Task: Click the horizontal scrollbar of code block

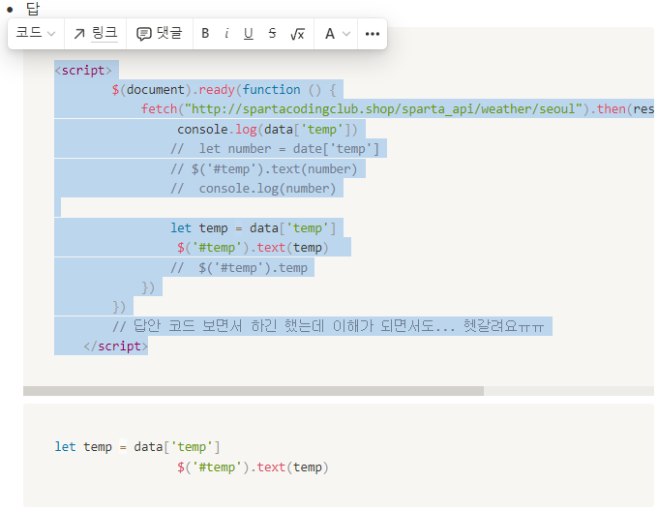Action: 254,391
